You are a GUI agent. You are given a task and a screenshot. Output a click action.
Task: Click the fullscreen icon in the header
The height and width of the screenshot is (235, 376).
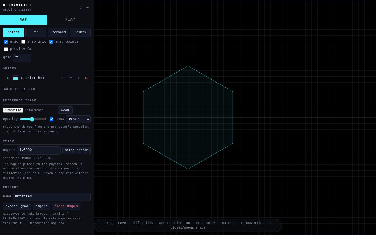coord(79,7)
